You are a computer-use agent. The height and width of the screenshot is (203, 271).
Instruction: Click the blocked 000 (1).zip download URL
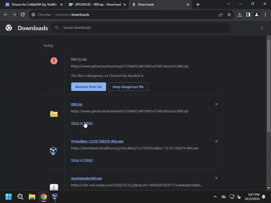tap(130, 66)
